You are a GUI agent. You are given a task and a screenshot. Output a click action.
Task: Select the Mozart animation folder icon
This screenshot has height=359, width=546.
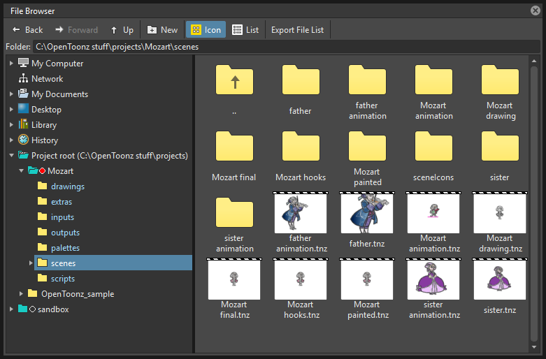(x=433, y=80)
